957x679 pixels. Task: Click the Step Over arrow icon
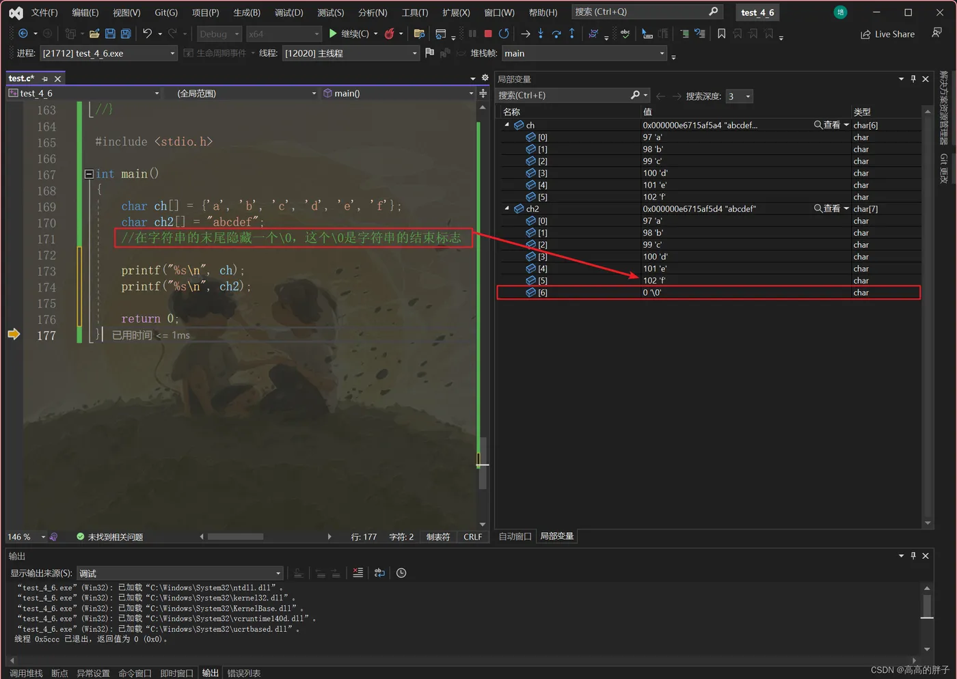click(x=556, y=33)
